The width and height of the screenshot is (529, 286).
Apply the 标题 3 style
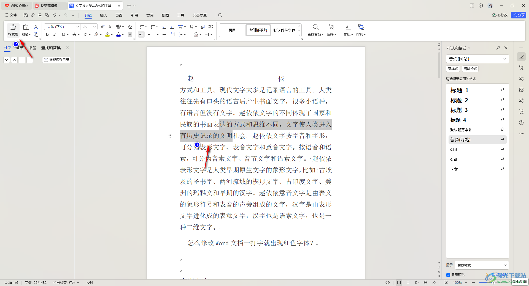(477, 110)
